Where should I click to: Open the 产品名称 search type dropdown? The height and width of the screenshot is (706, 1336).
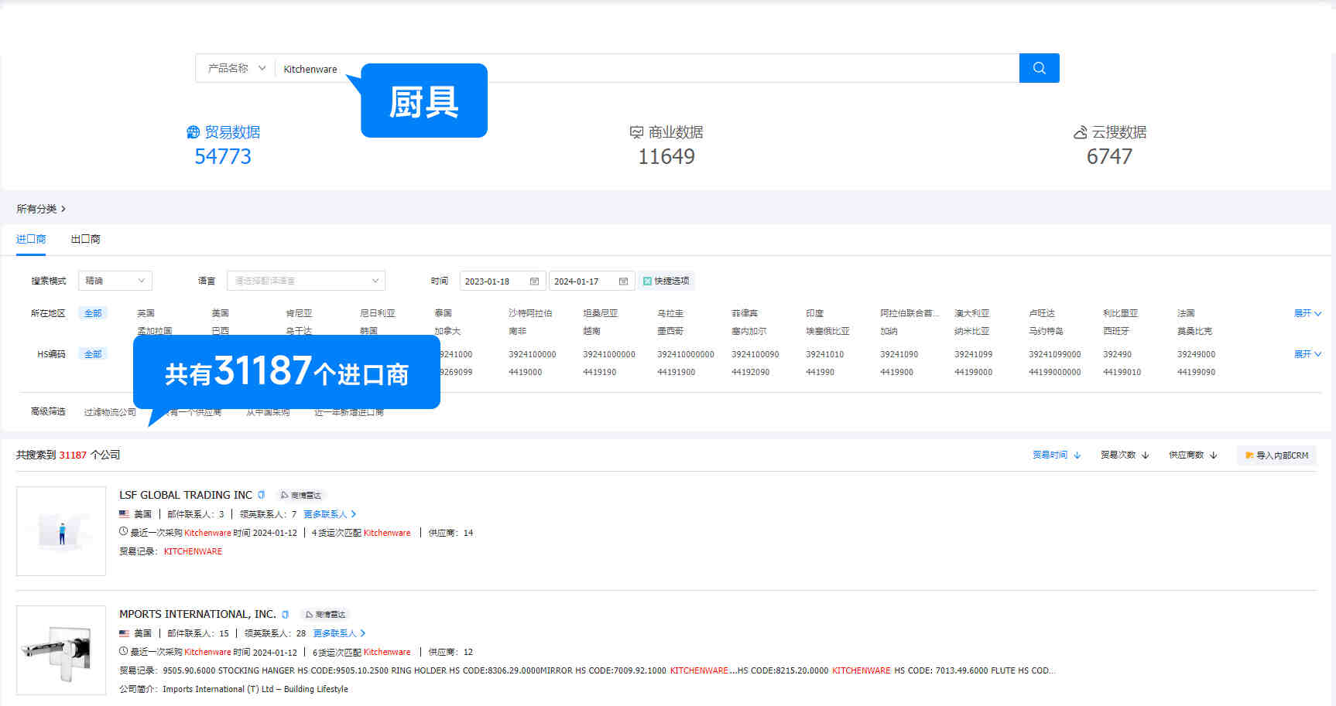coord(235,68)
